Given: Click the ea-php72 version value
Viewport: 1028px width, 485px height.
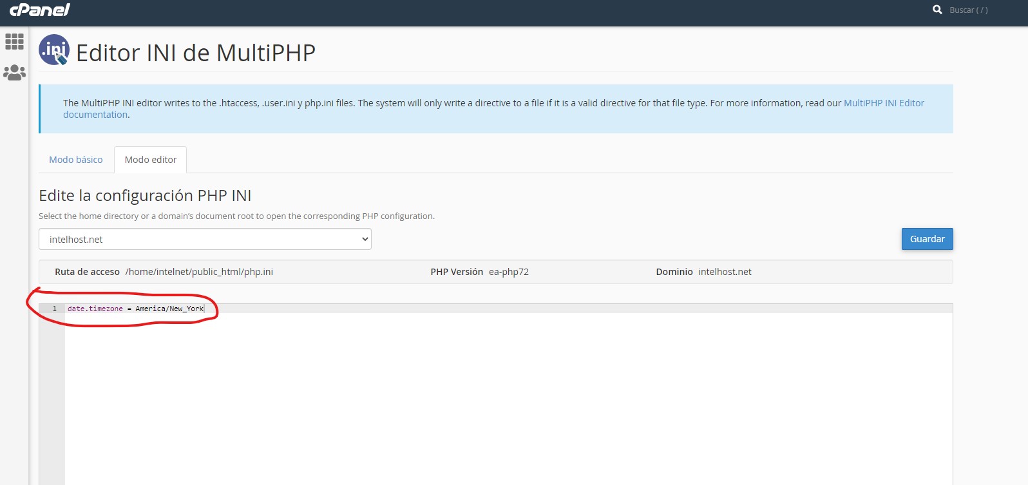Looking at the screenshot, I should pyautogui.click(x=509, y=272).
